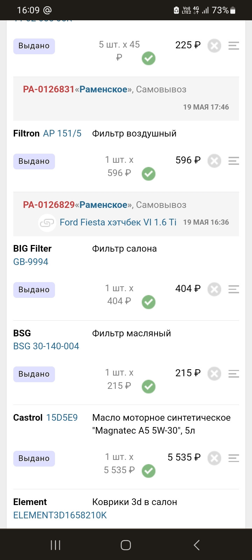Tap the Выдано status on the Filtron row

pos(34,161)
